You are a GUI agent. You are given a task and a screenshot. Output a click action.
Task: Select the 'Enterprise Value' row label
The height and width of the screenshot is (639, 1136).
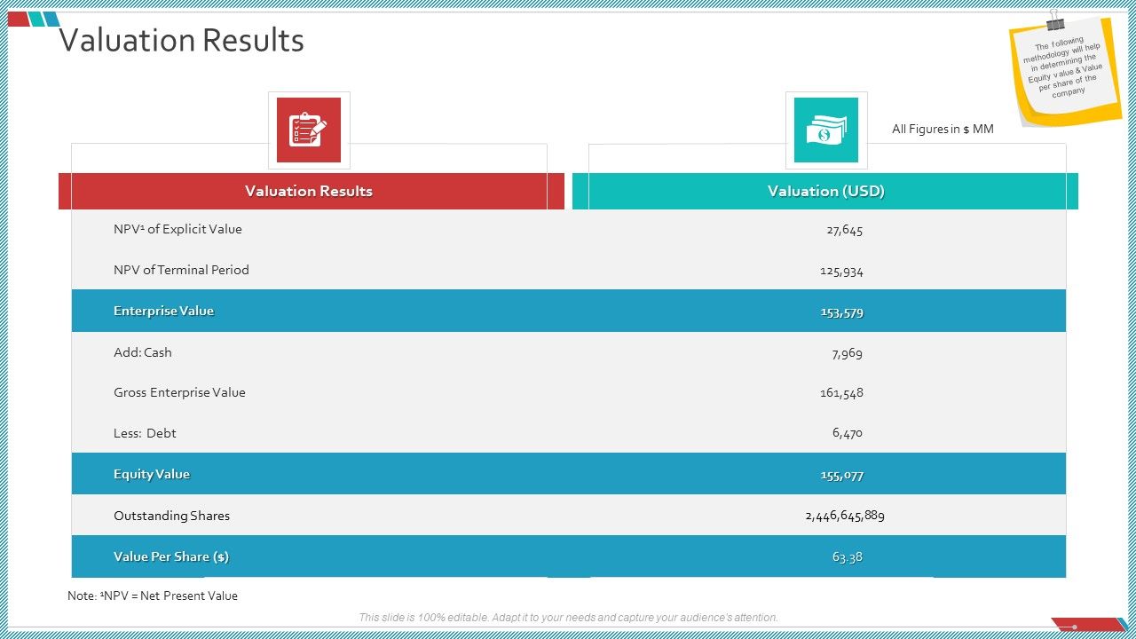163,311
